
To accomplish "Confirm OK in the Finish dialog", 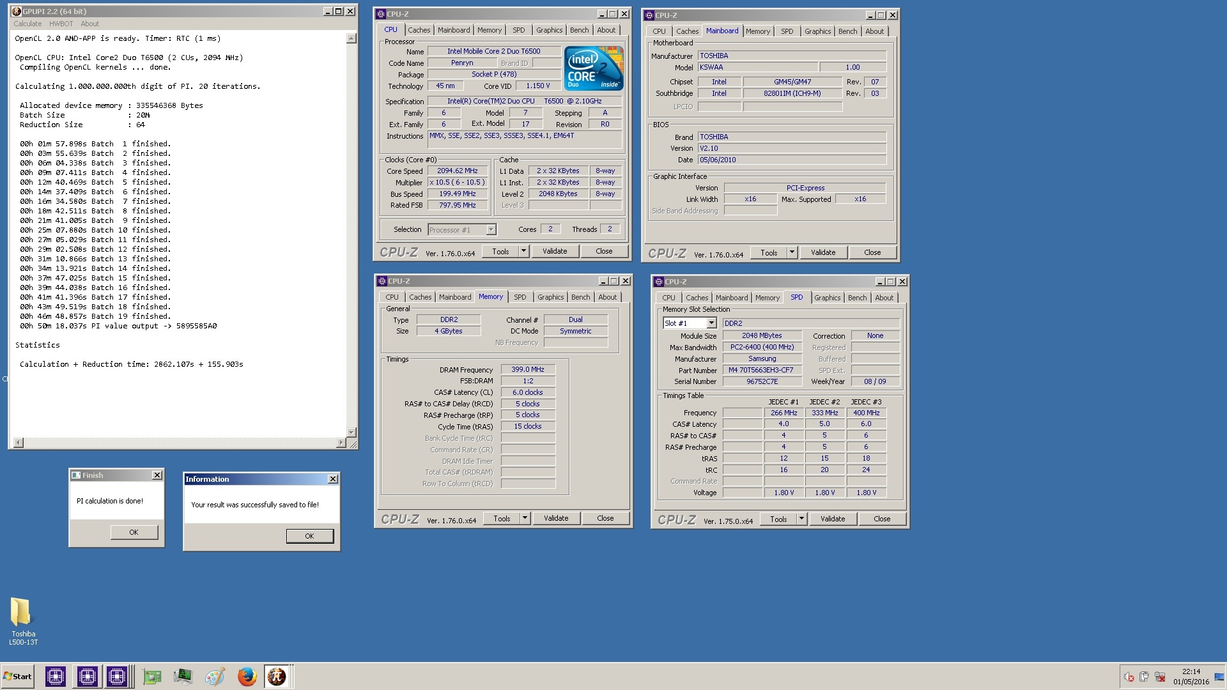I will pos(134,532).
